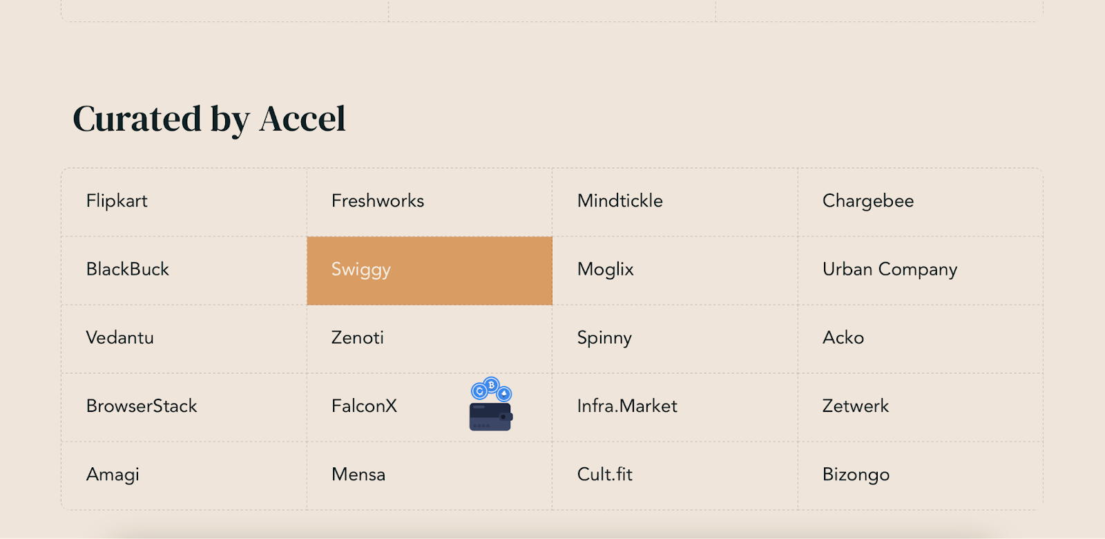Open the BlackBuck company entry

[184, 270]
